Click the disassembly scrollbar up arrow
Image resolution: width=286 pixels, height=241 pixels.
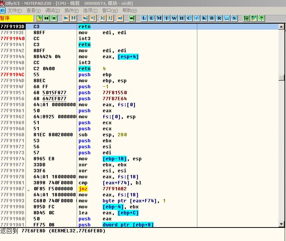[281, 27]
